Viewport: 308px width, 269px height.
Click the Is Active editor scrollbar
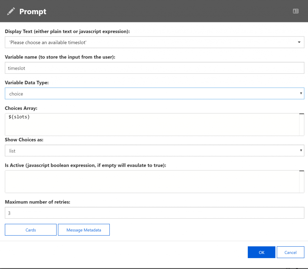click(x=301, y=182)
